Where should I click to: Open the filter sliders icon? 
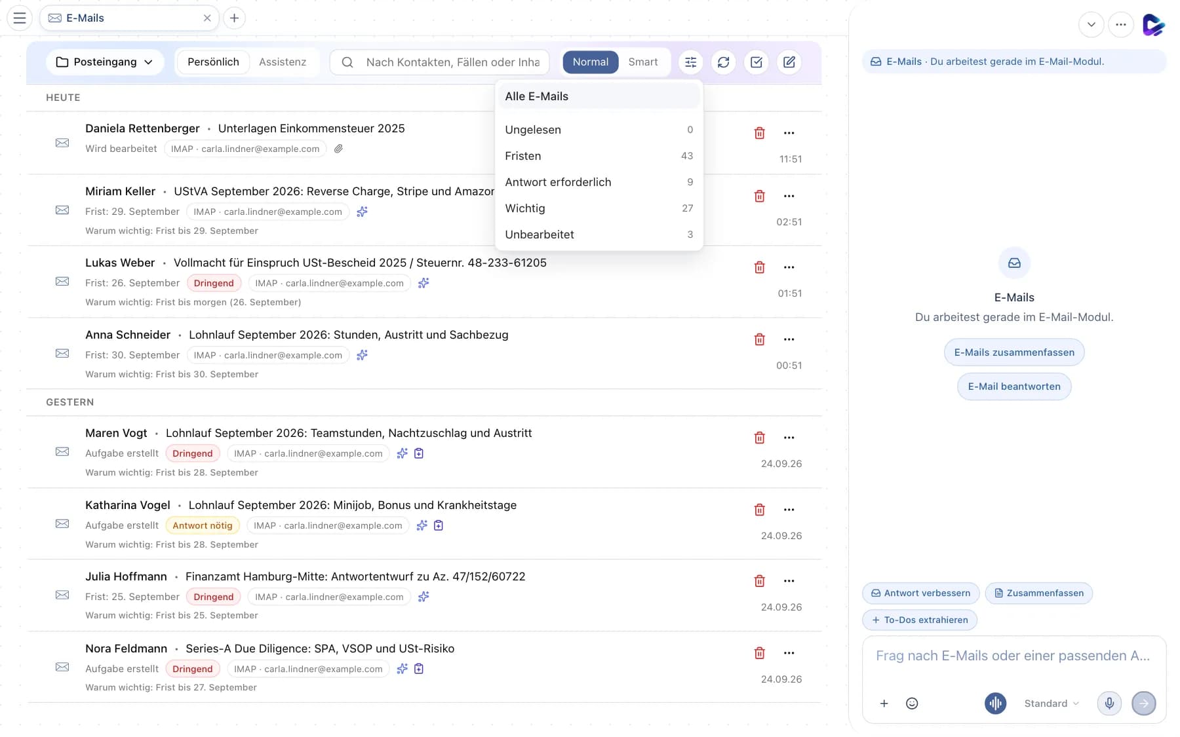point(691,62)
